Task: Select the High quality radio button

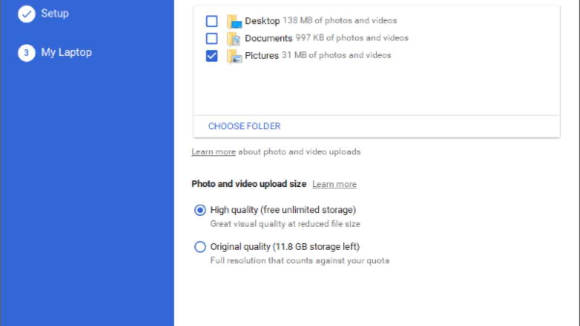Action: [x=200, y=211]
